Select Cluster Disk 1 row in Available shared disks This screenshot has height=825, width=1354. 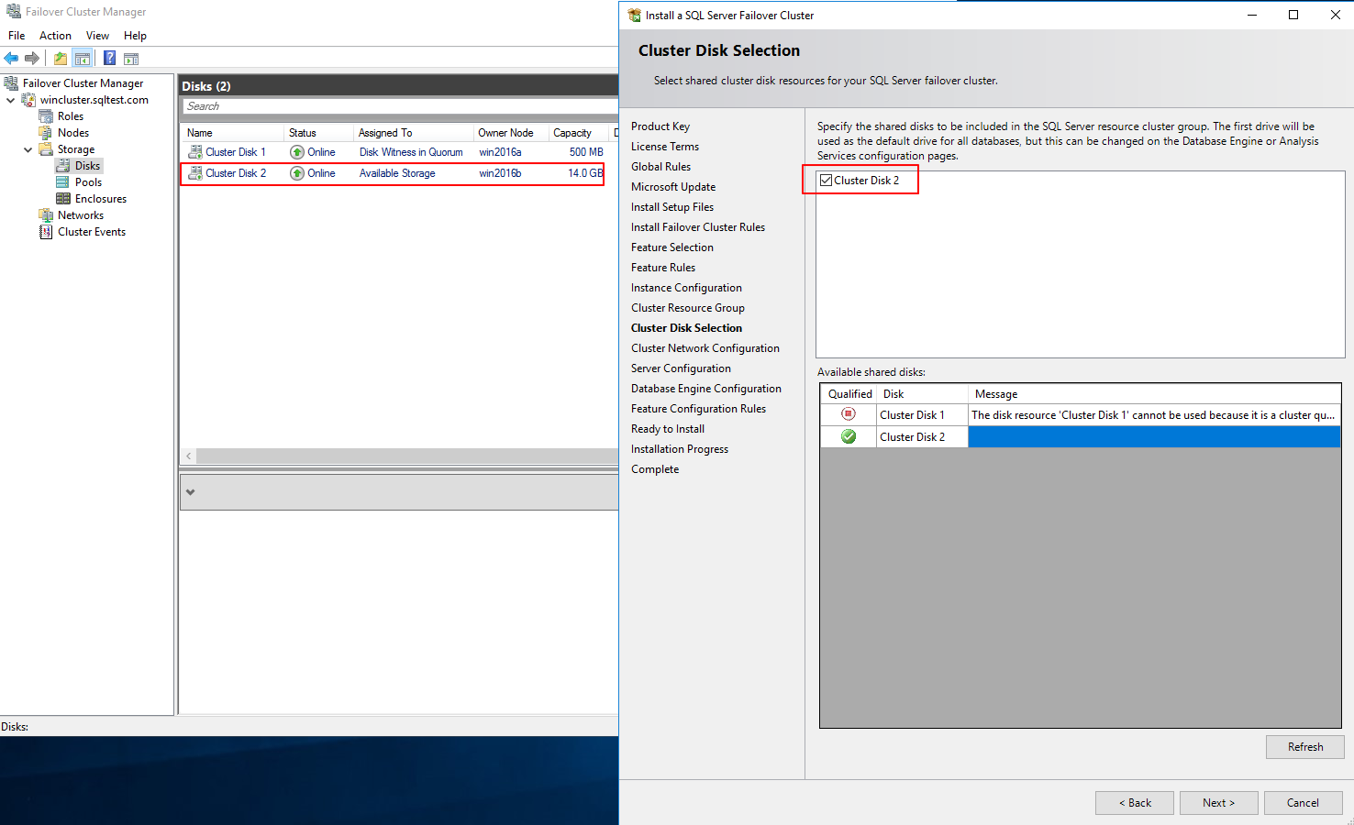click(x=1080, y=415)
